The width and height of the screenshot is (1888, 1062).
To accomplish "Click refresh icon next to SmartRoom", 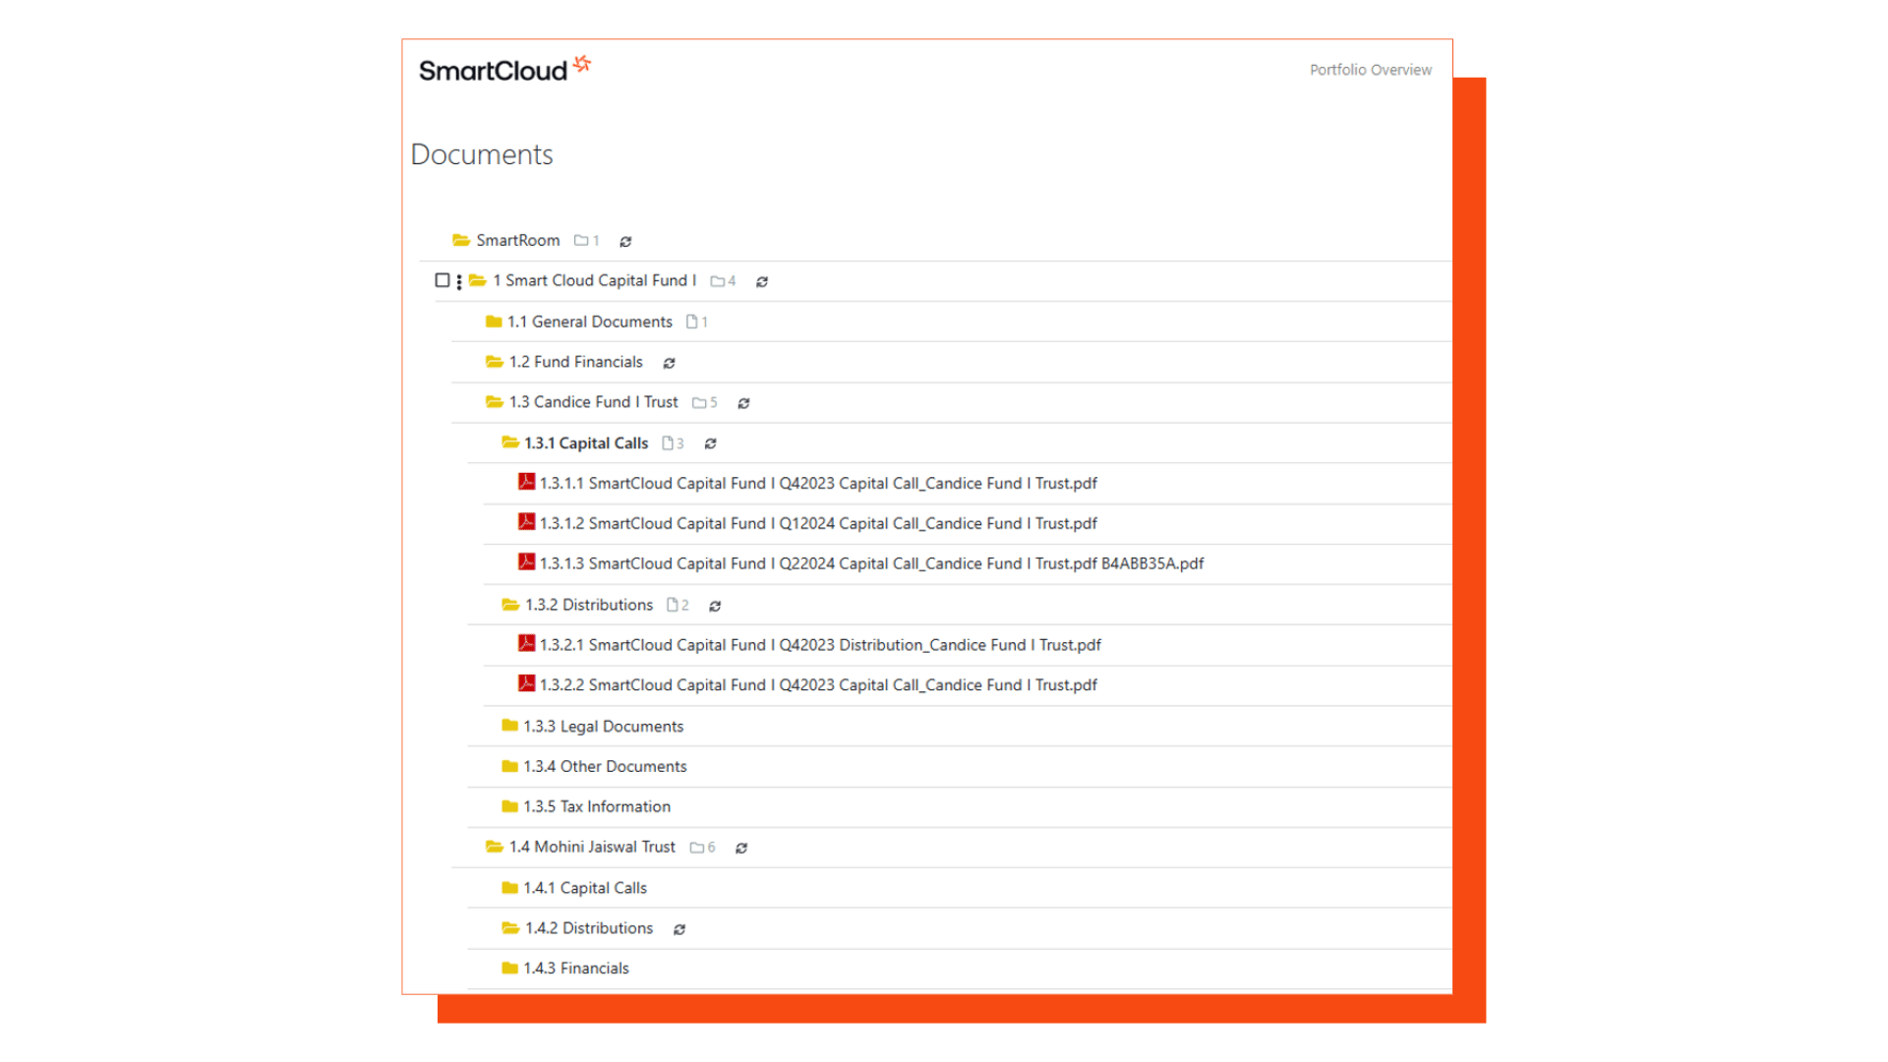I will [625, 242].
